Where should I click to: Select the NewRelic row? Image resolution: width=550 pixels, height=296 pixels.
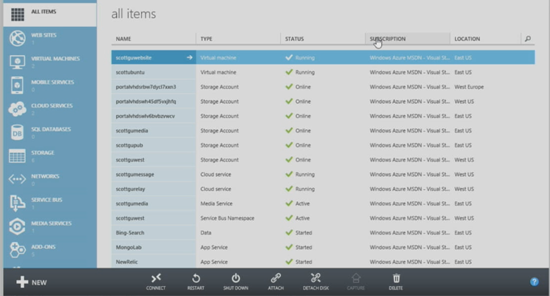coord(127,262)
